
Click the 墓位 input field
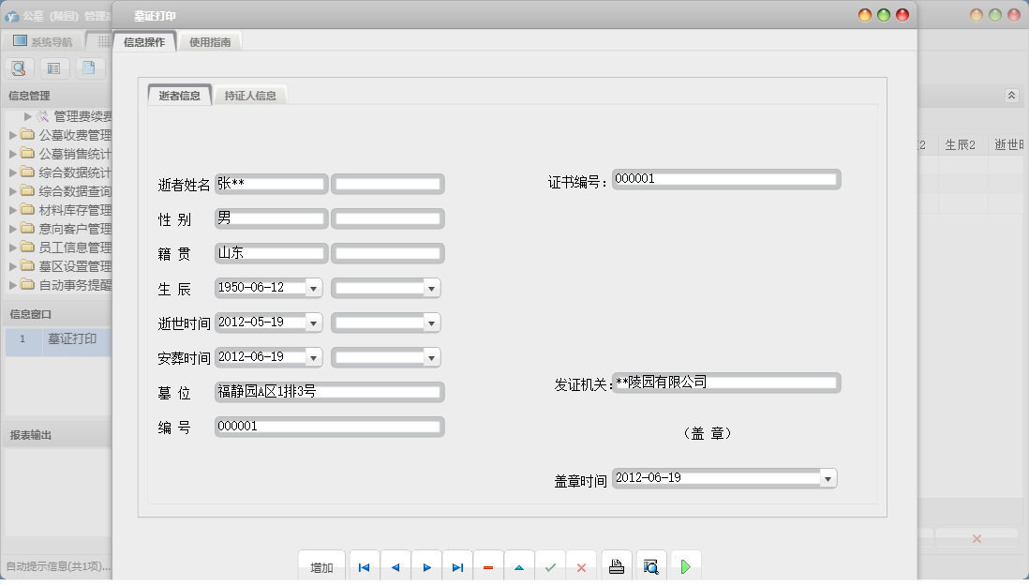(328, 392)
